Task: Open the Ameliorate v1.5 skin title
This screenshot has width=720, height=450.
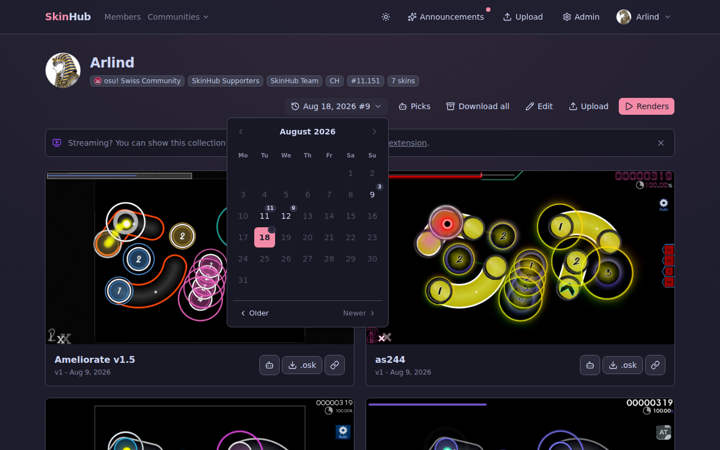Action: click(x=95, y=359)
